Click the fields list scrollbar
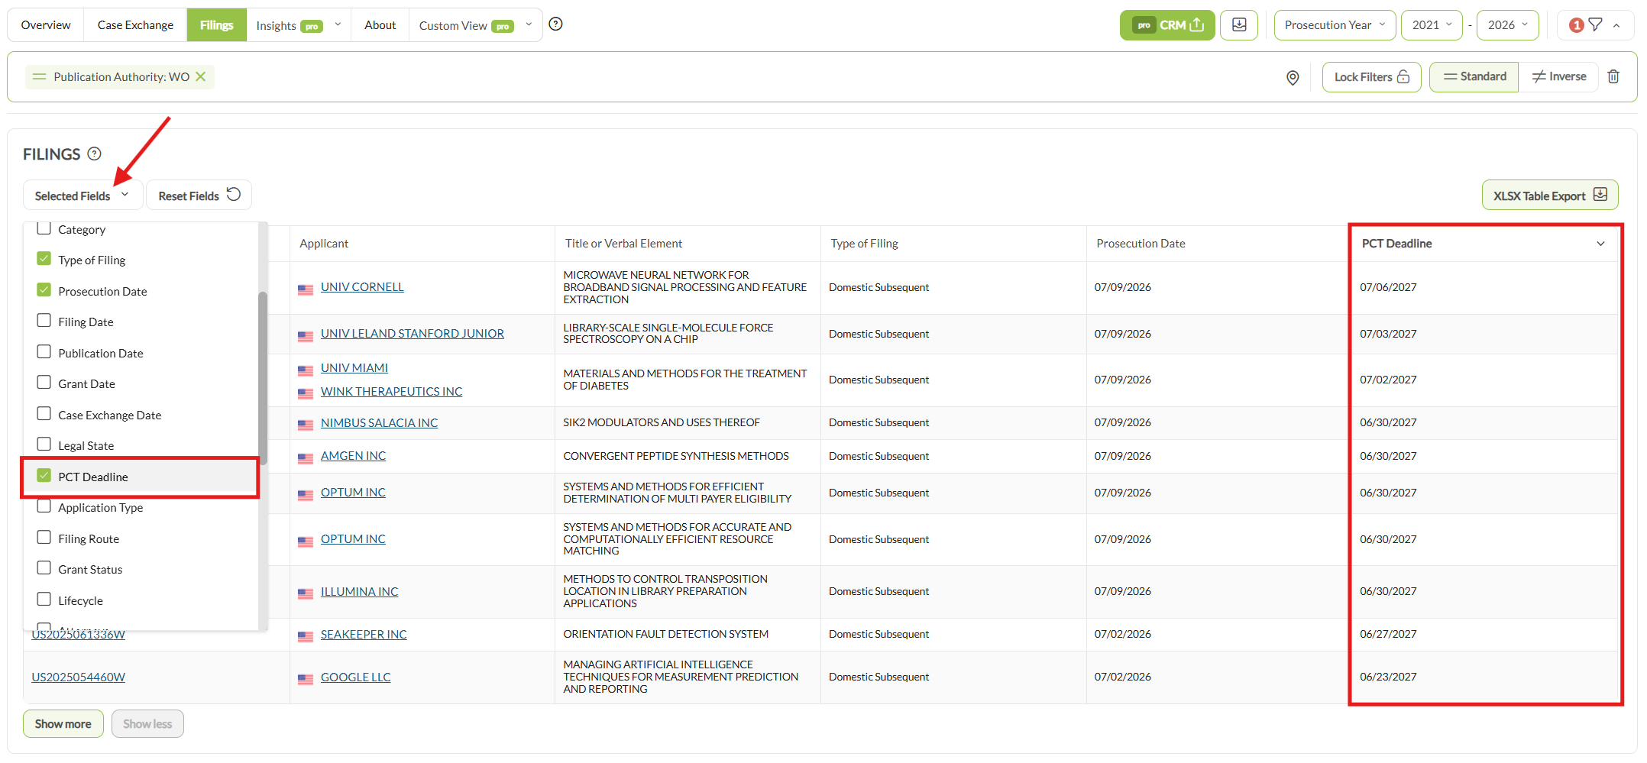 263,378
